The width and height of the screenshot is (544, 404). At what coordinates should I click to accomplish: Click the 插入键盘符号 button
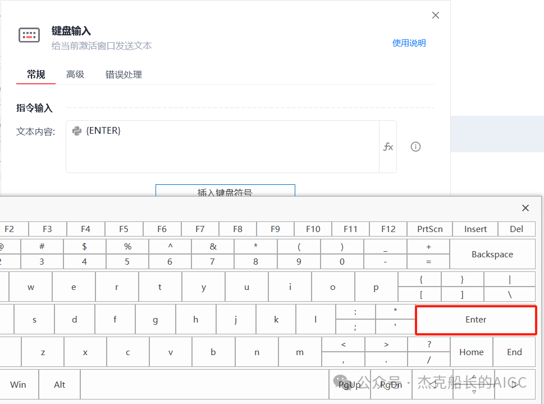(x=225, y=190)
